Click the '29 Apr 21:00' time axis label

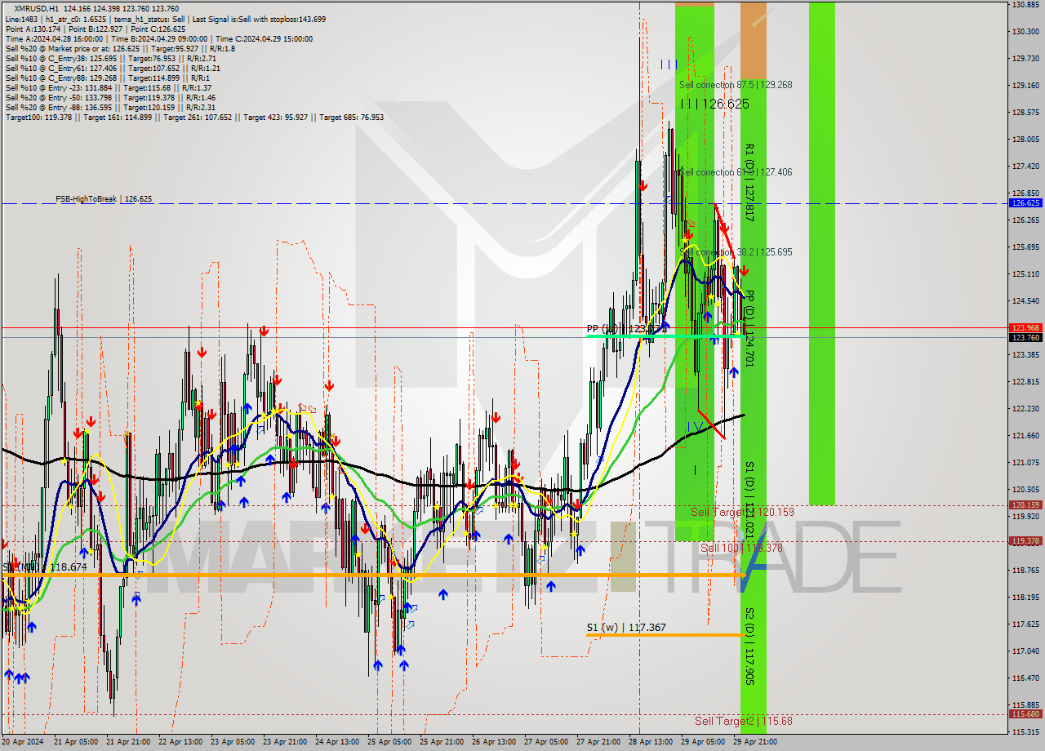[755, 742]
